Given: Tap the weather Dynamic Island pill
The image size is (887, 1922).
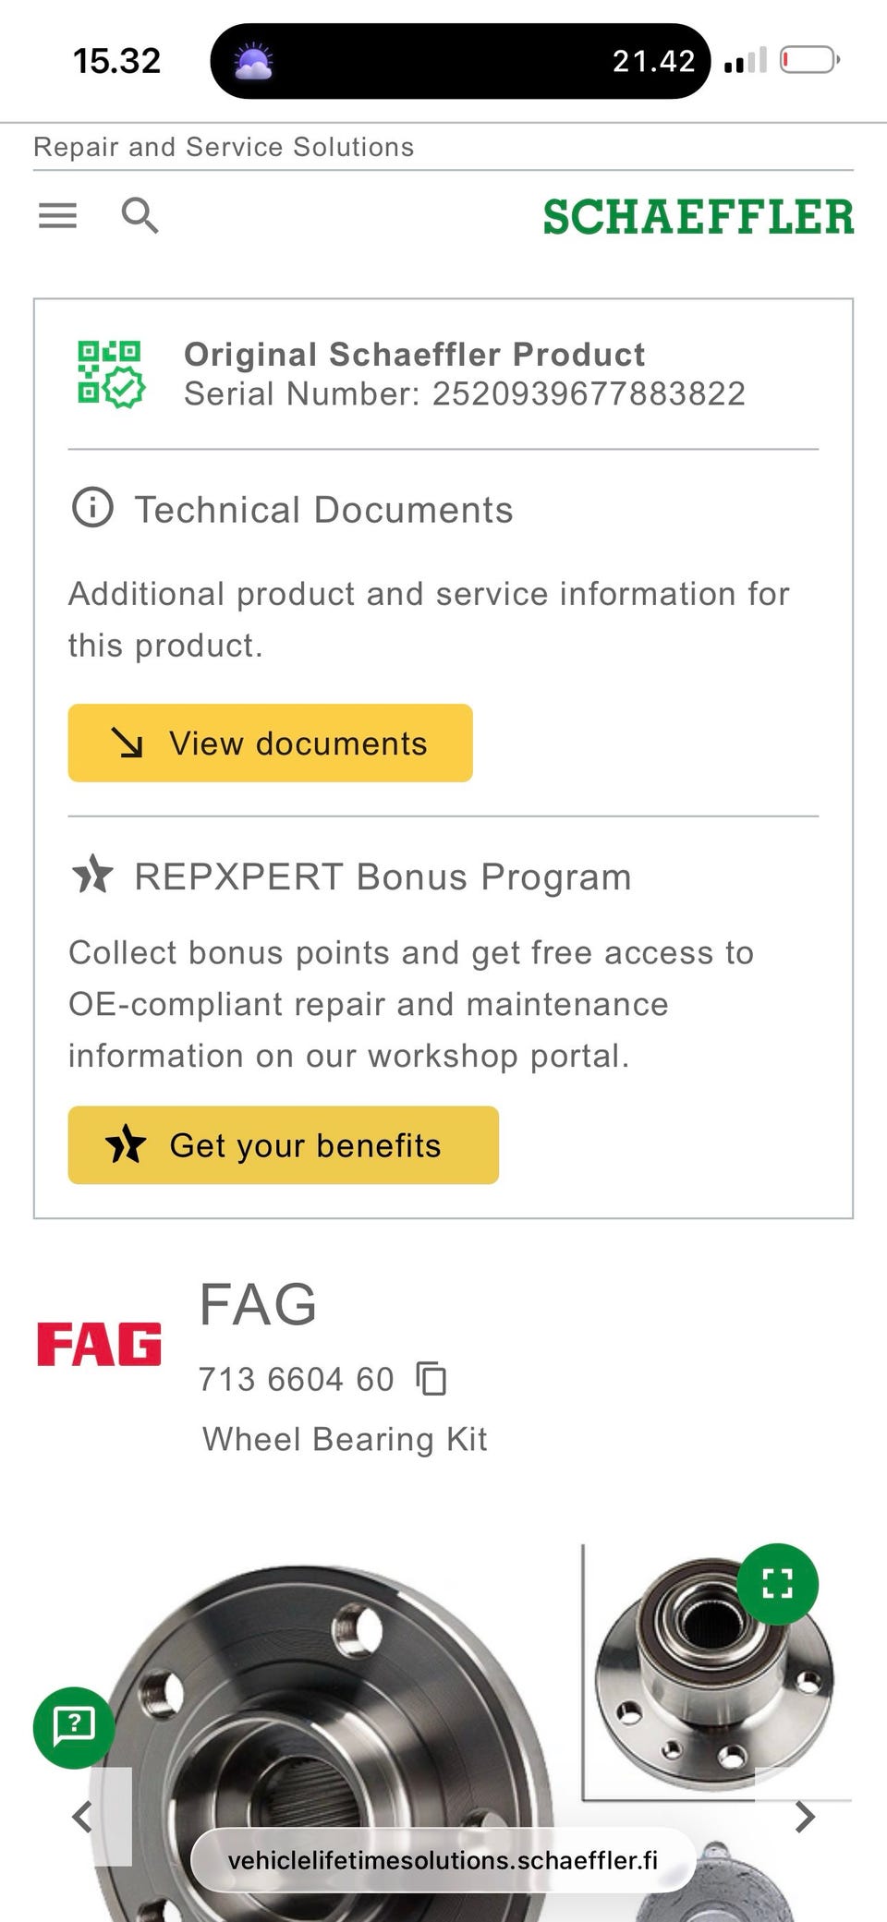Looking at the screenshot, I should 460,61.
